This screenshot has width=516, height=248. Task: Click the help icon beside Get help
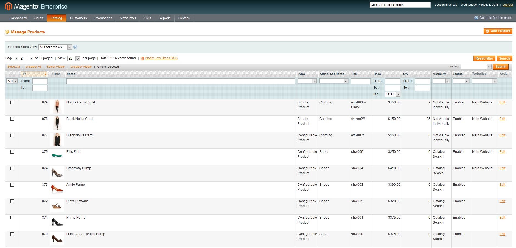point(476,18)
